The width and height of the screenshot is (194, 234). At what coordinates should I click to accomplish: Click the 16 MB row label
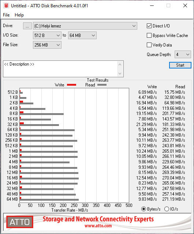click(12, 178)
